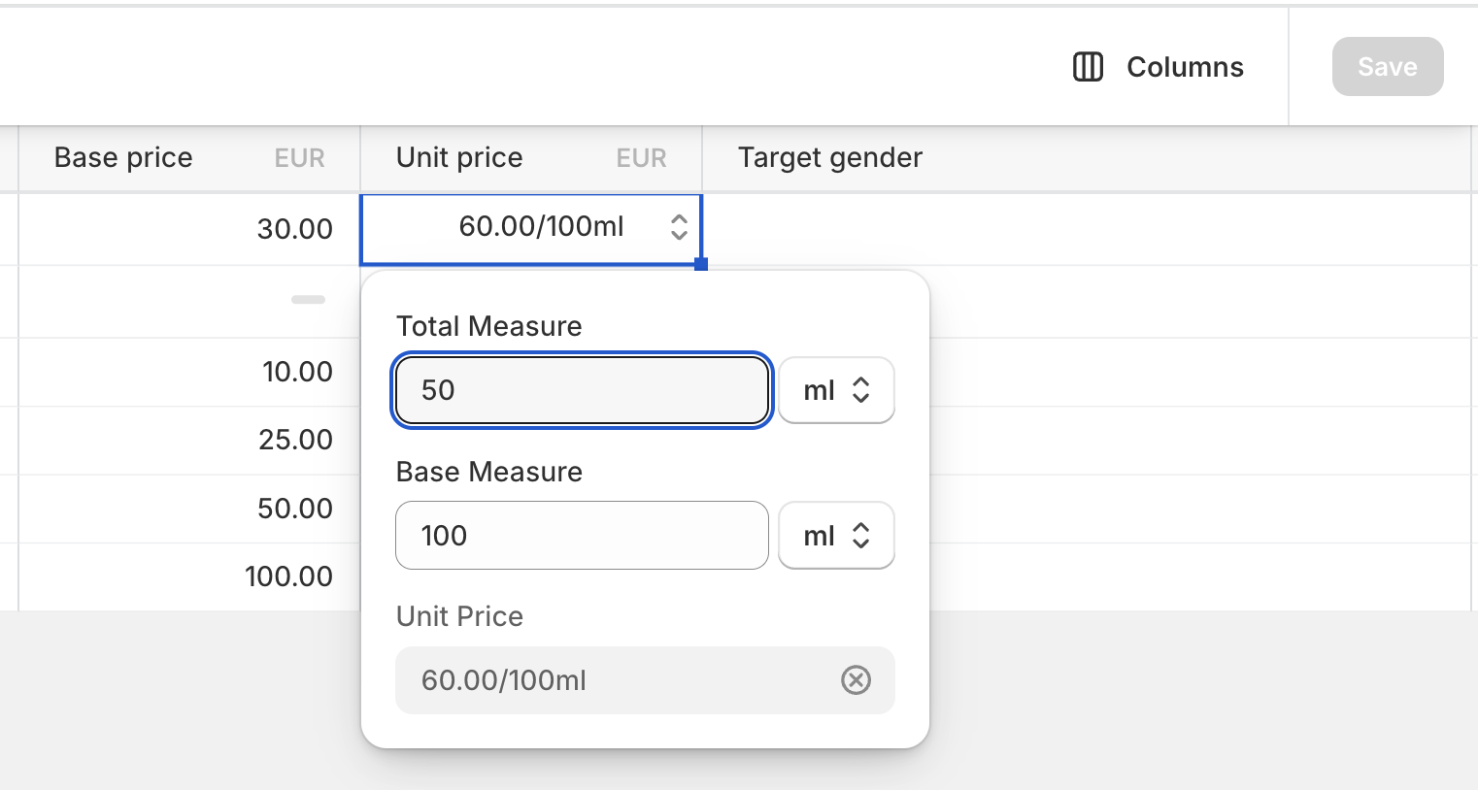Click the Columns button
Screen dimensions: 1478x790
1156,66
